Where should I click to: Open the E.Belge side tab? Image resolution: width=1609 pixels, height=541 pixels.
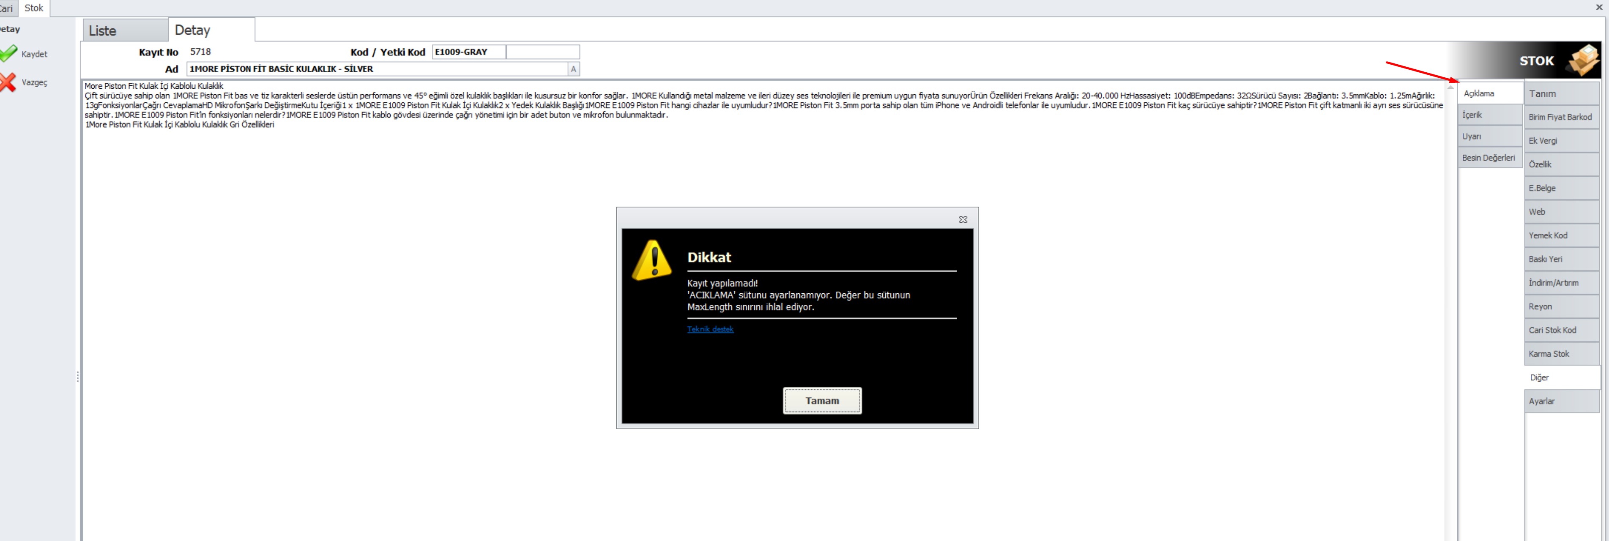pyautogui.click(x=1562, y=188)
